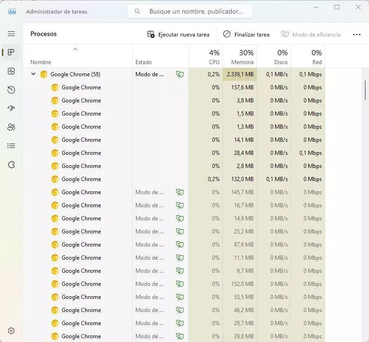Click the leaf icon in the 87,6 MB row

[180, 245]
